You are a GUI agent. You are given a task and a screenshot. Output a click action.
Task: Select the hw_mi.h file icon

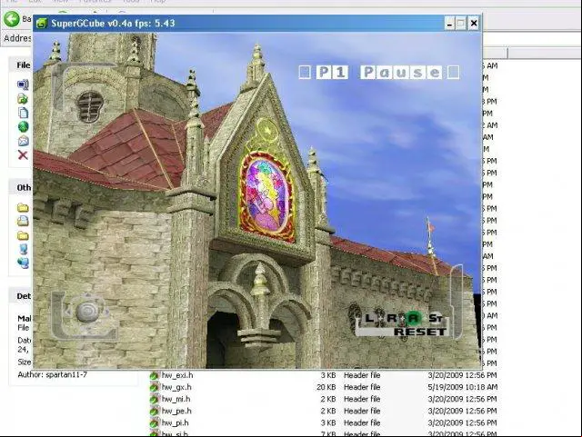[154, 399]
